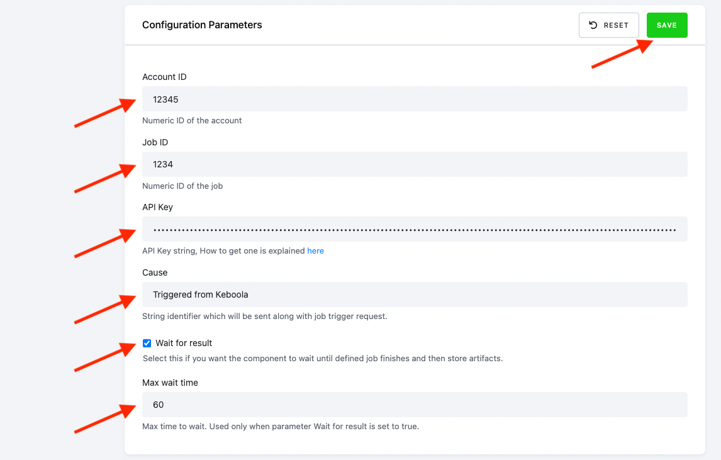The width and height of the screenshot is (721, 460).
Task: Click the green SAVE button
Action: point(667,25)
